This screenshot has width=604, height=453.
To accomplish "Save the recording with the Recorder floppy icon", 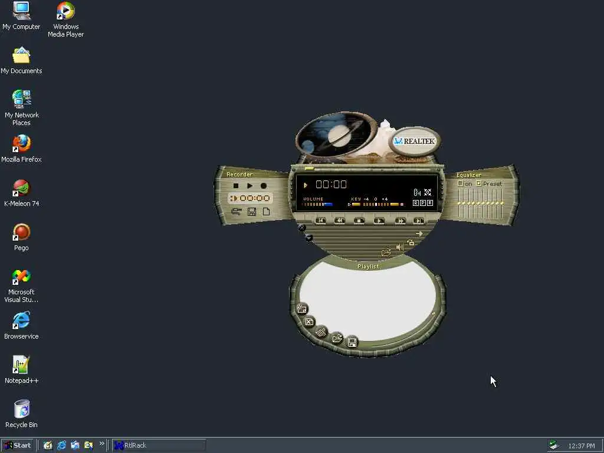I will [251, 212].
